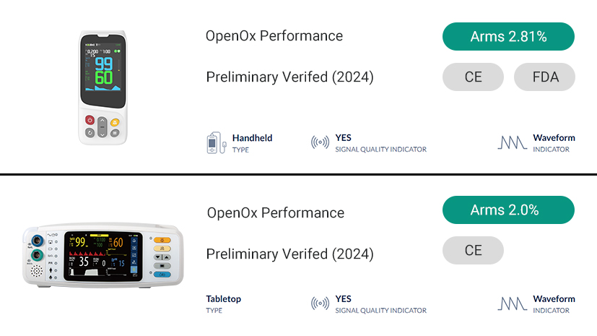597x336 pixels.
Task: Click Waveform indicator label for tabletop monitor
Action: click(554, 299)
